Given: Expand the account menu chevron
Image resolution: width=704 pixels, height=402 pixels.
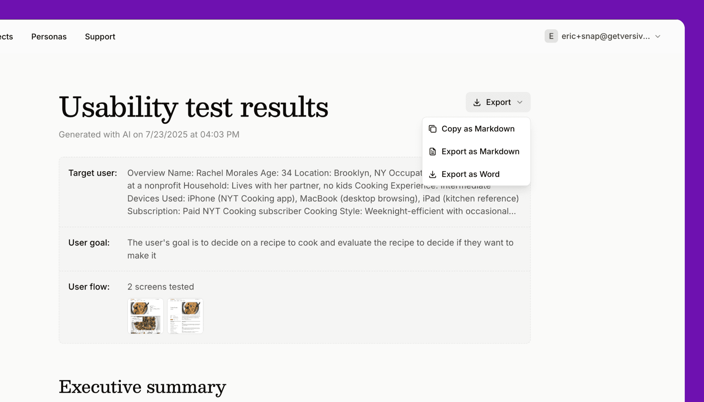Looking at the screenshot, I should (x=658, y=36).
